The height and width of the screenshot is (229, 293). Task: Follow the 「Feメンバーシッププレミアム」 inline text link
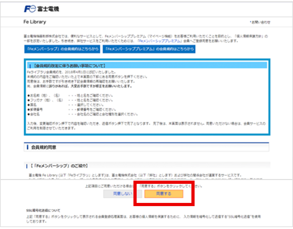(x=159, y=41)
